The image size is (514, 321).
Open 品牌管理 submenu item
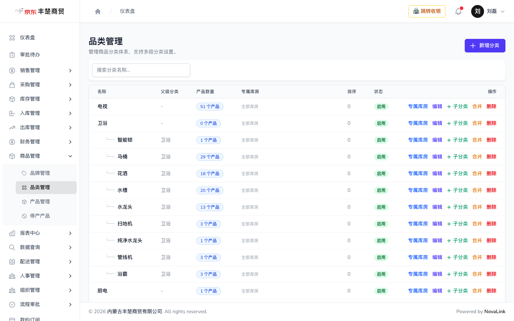pyautogui.click(x=46, y=173)
